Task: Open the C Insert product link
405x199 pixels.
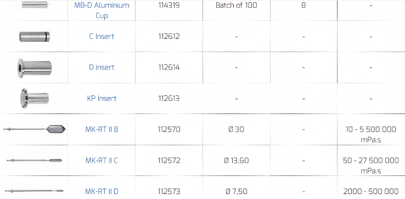Action: pos(102,36)
